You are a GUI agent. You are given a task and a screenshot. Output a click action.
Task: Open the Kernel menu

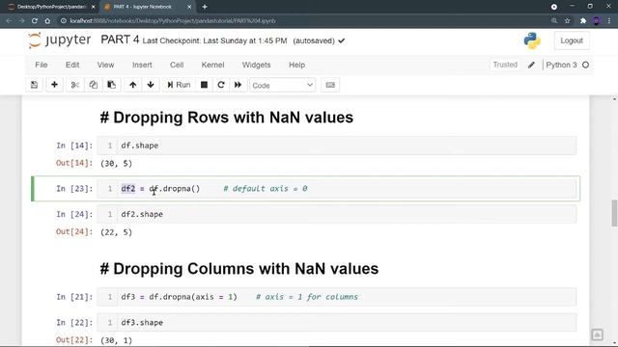pos(212,65)
